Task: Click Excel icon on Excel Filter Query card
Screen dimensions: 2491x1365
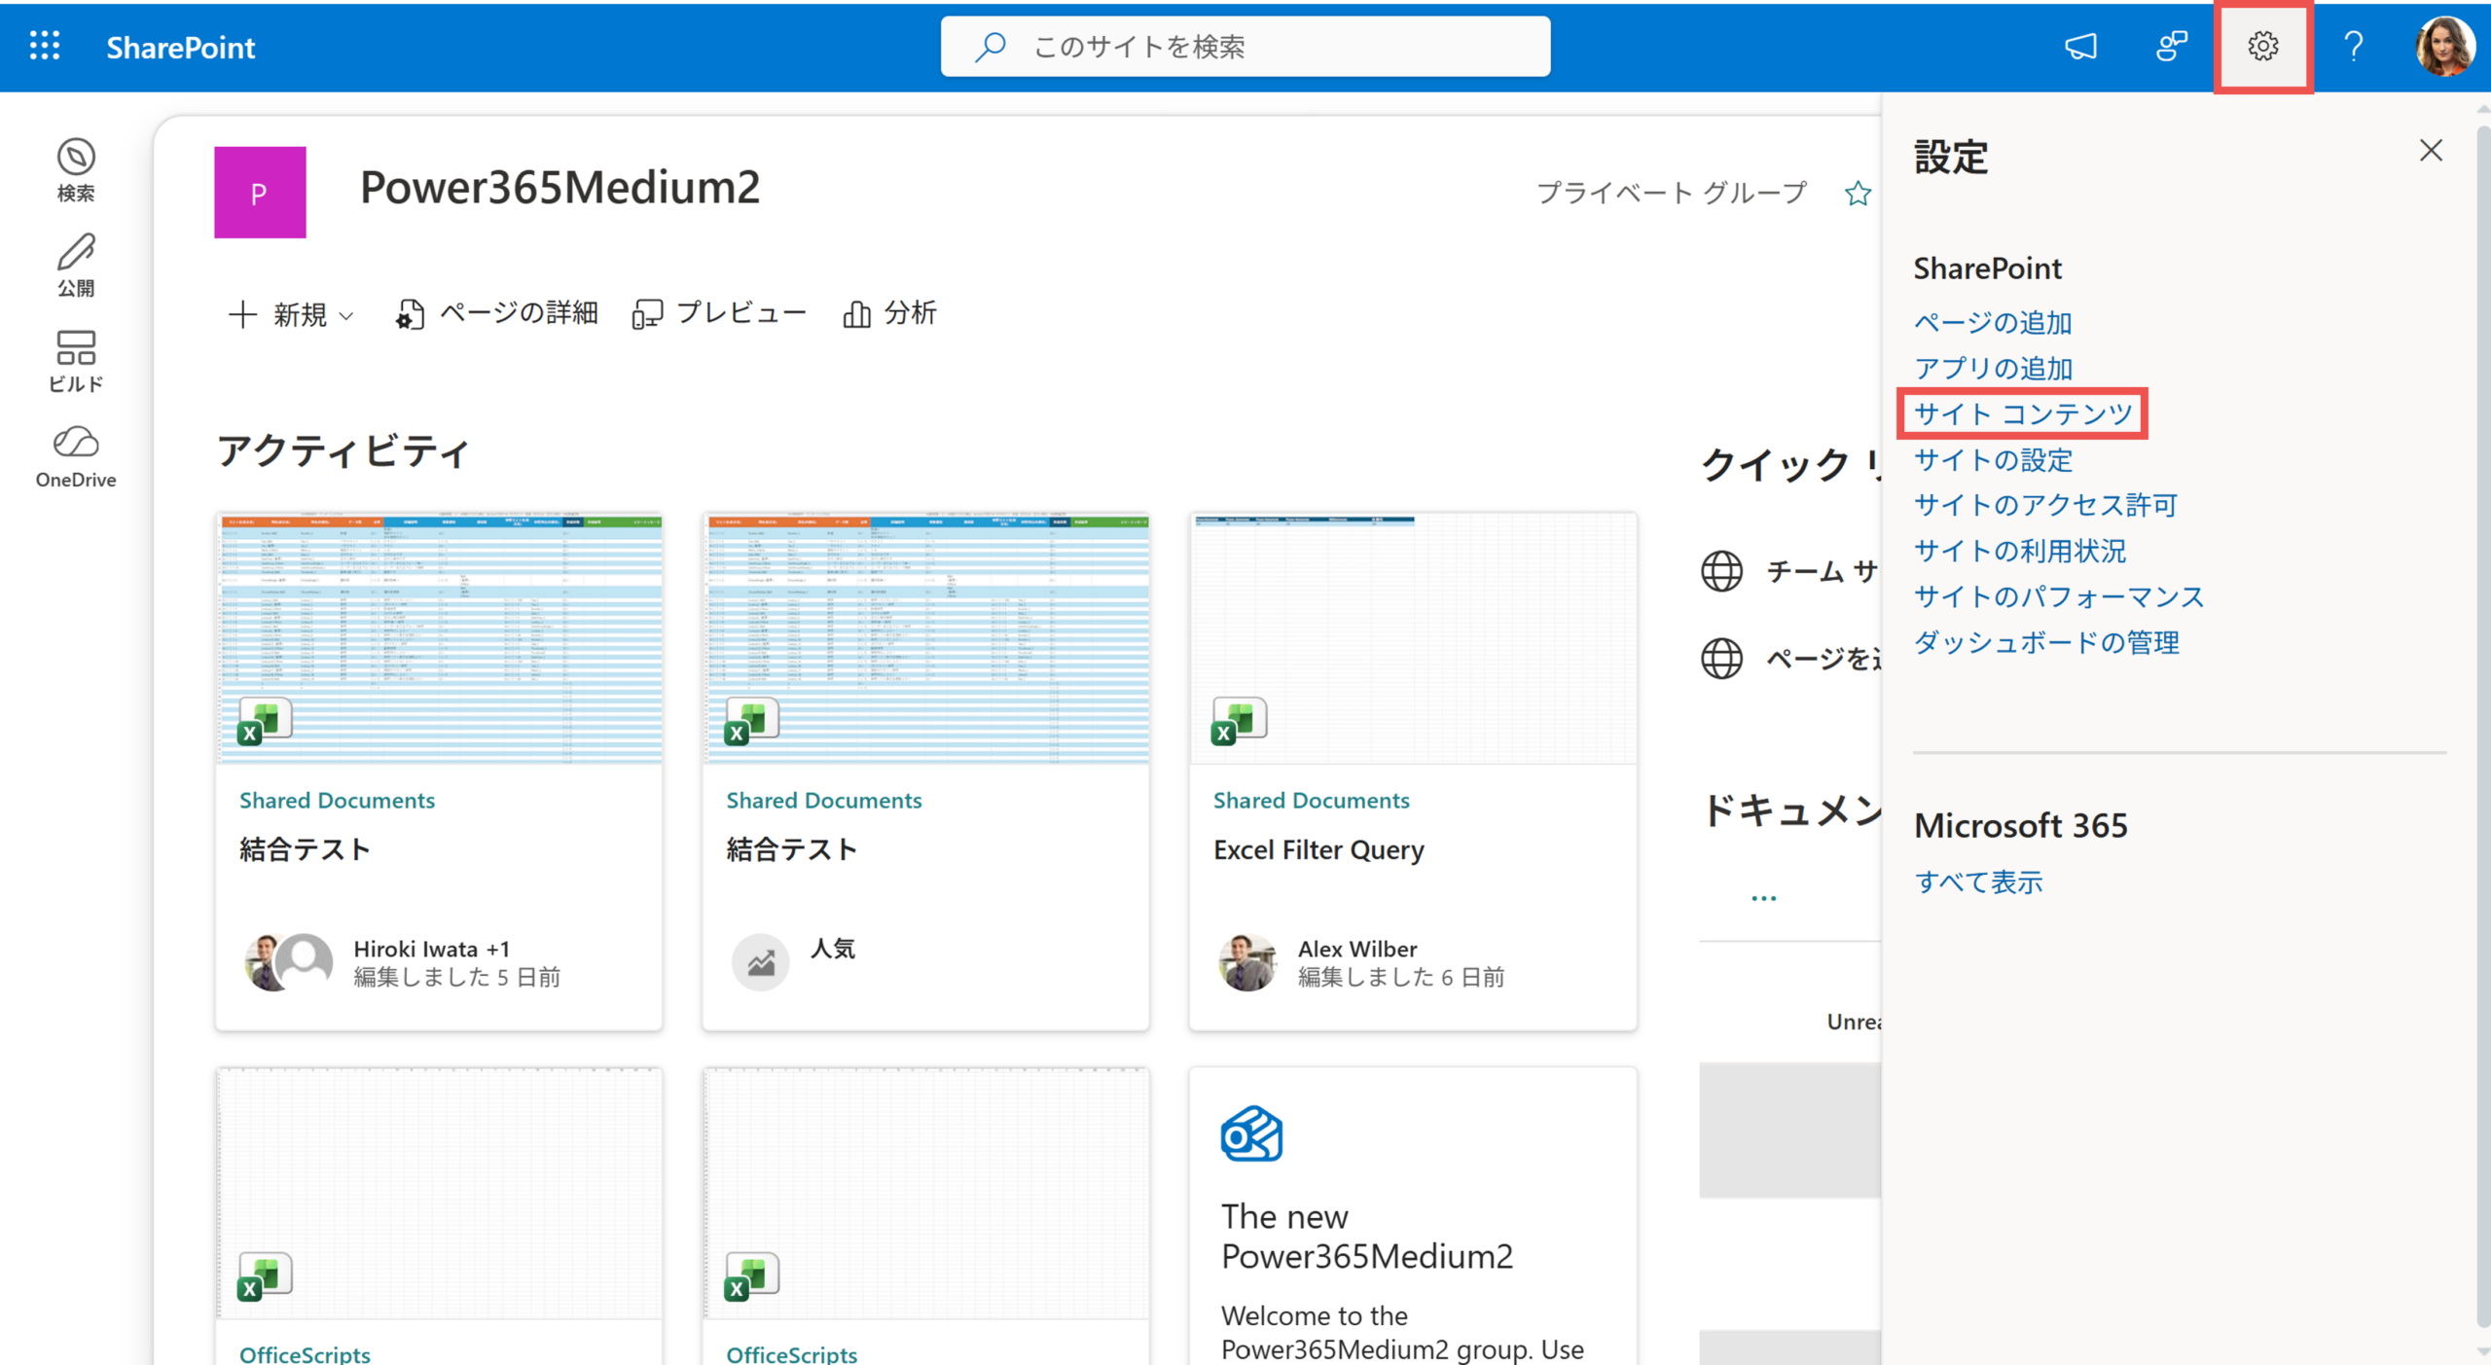Action: (x=1239, y=721)
